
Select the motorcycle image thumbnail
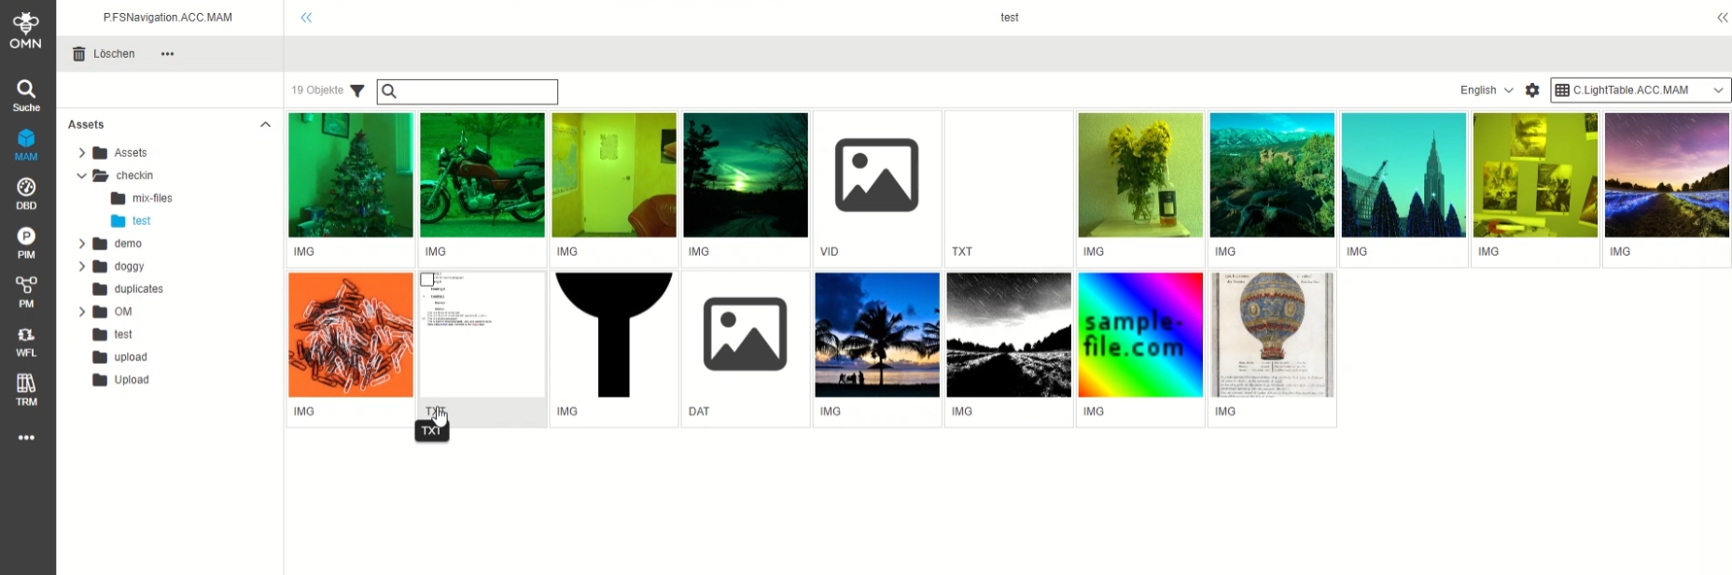[482, 175]
